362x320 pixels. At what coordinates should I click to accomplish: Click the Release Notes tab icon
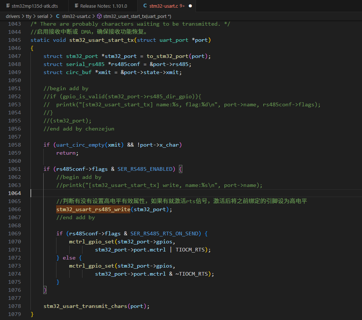coord(77,6)
